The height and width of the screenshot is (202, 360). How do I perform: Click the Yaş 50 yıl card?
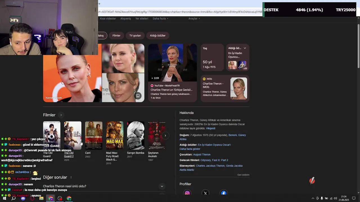pyautogui.click(x=212, y=57)
